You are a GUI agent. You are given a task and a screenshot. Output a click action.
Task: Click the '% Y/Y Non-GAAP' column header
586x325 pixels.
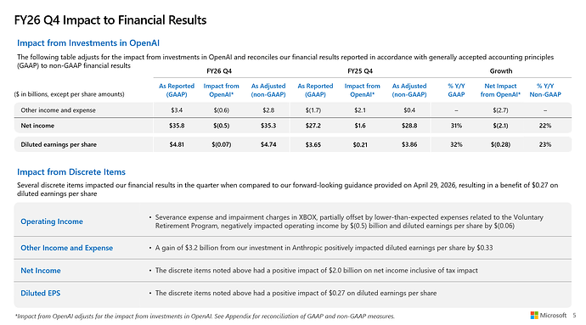(x=545, y=90)
